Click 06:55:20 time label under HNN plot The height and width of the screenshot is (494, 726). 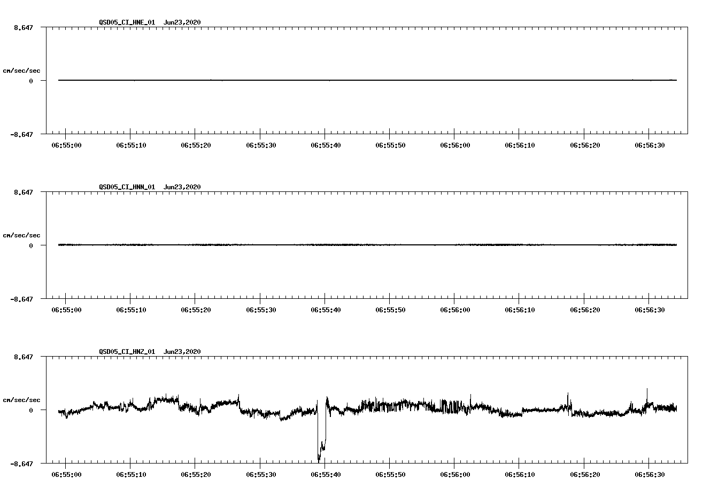[196, 310]
